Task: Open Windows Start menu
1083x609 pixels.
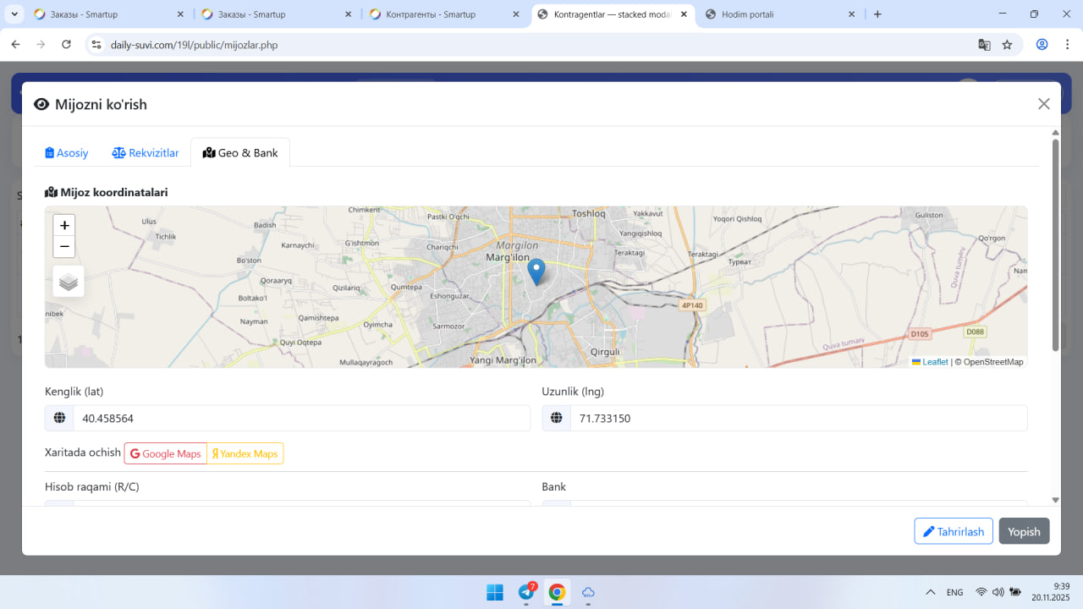Action: 495,592
